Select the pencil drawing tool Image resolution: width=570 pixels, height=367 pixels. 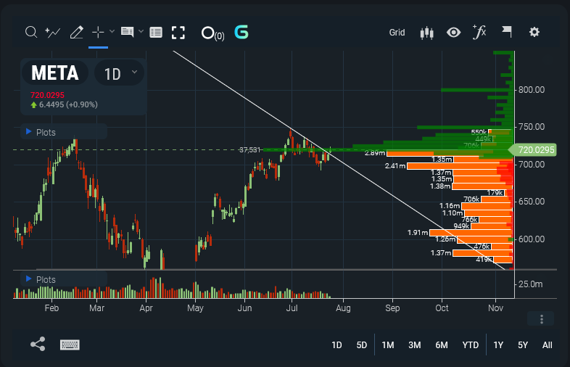[76, 33]
